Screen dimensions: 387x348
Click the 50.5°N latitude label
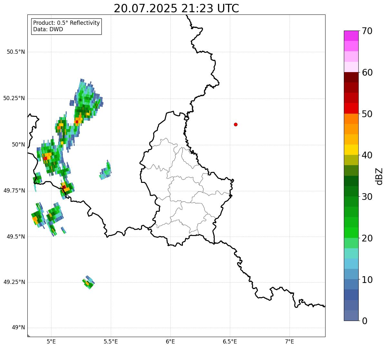click(16, 52)
